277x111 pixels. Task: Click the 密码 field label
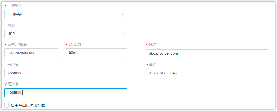point(152,64)
